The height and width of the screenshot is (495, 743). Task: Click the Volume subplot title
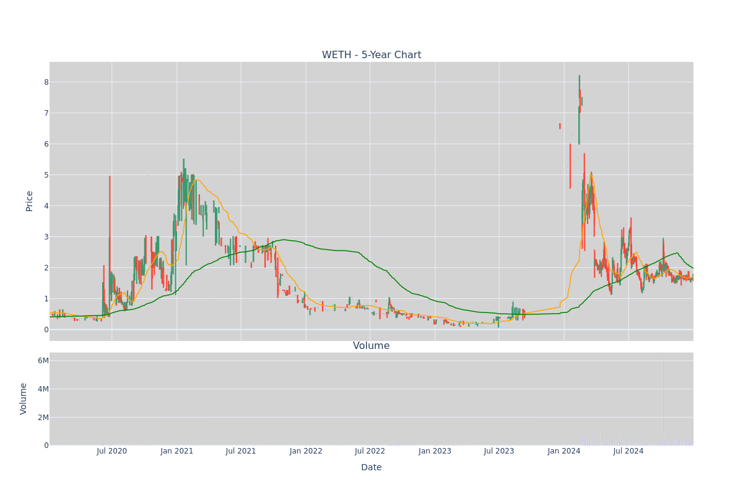[x=371, y=346]
